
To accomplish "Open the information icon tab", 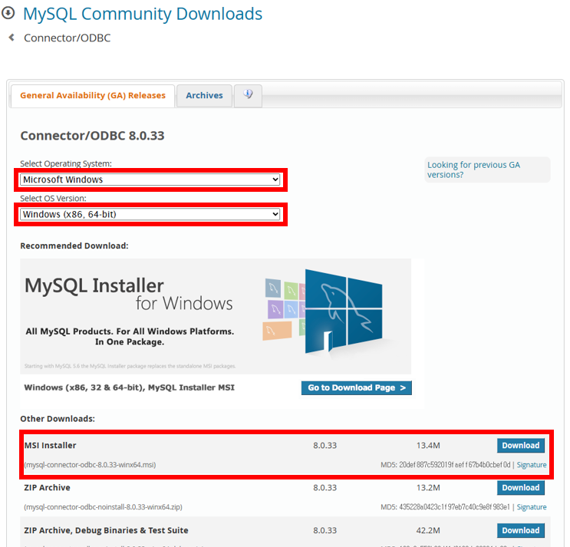I will coord(248,95).
